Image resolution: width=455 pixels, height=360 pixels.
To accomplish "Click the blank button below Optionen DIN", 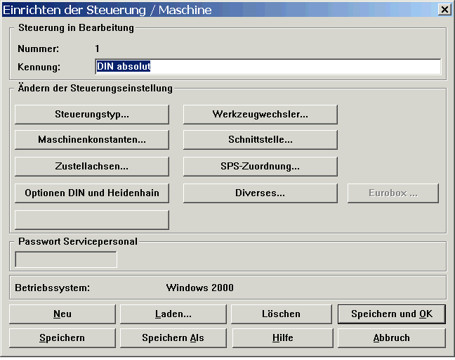I will pyautogui.click(x=91, y=220).
